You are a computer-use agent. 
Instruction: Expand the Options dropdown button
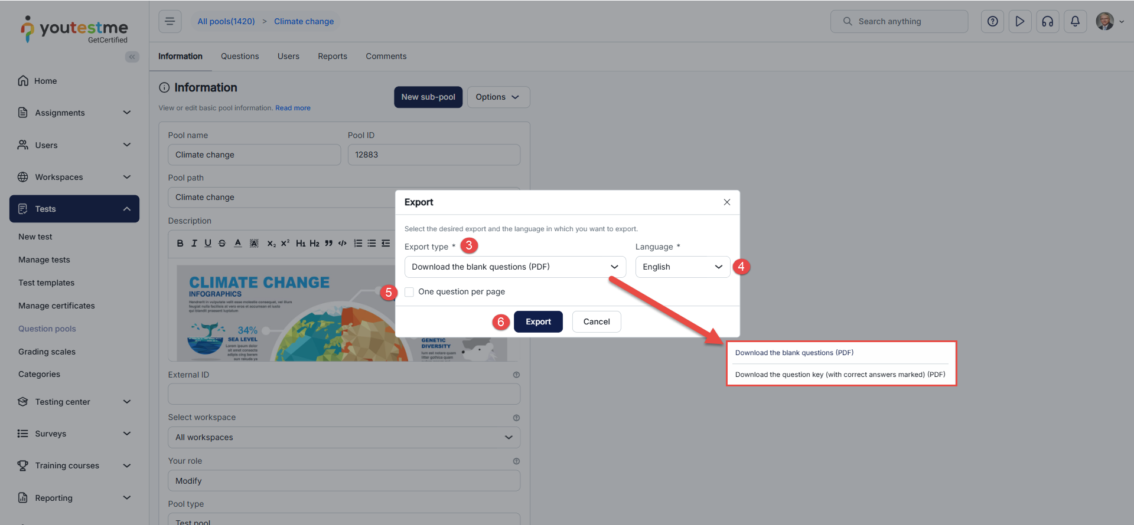click(498, 97)
